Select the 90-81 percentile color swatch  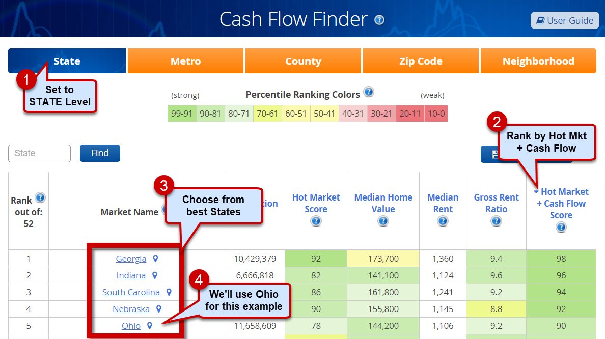tap(210, 114)
